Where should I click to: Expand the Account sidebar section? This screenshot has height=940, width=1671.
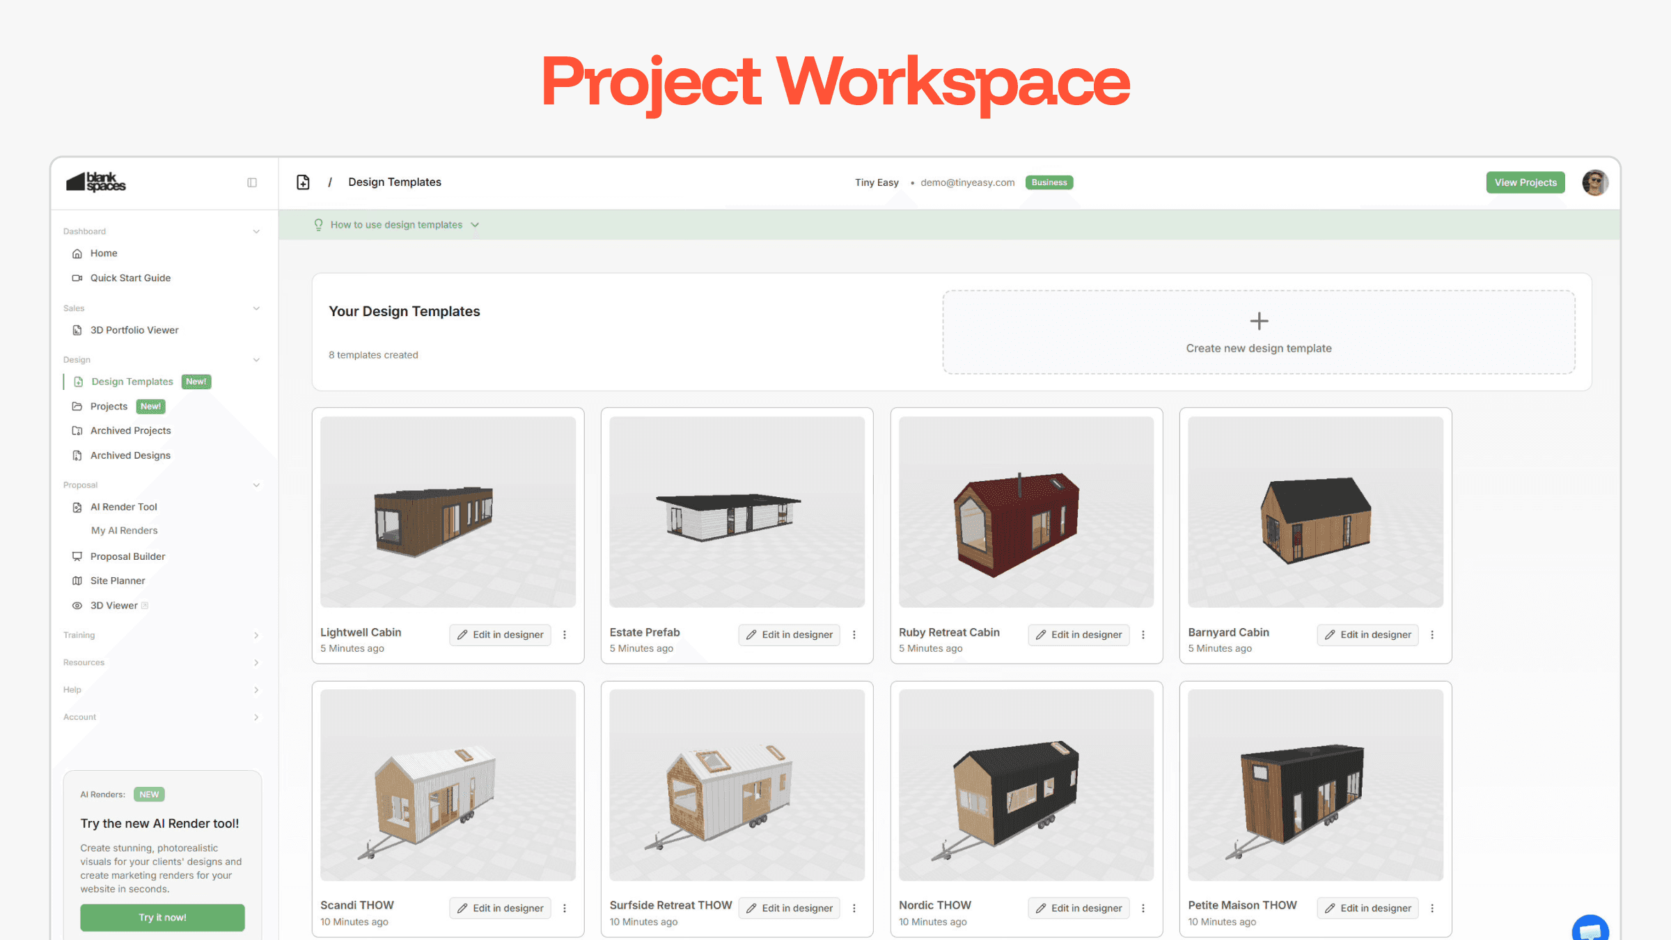(x=256, y=717)
